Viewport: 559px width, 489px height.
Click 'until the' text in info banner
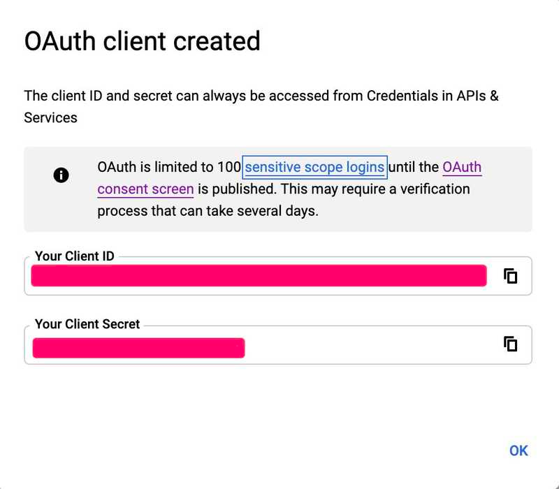[x=414, y=167]
